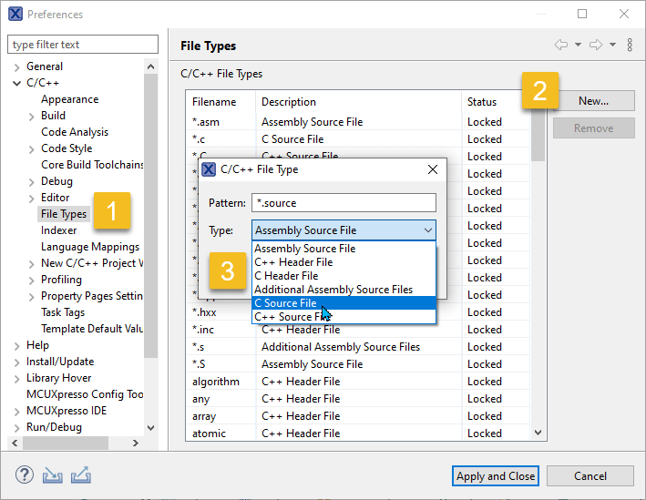Viewport: 646px width, 500px height.
Task: Open the back history dropdown arrow
Action: [578, 45]
